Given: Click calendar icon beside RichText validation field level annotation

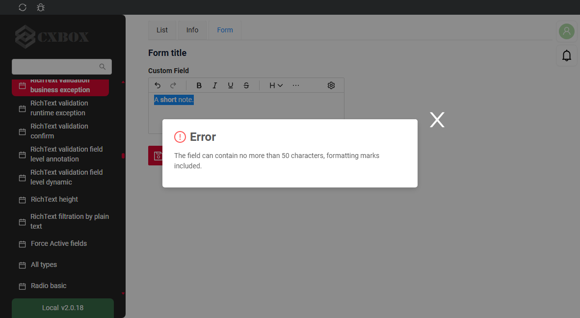Looking at the screenshot, I should 22,155.
